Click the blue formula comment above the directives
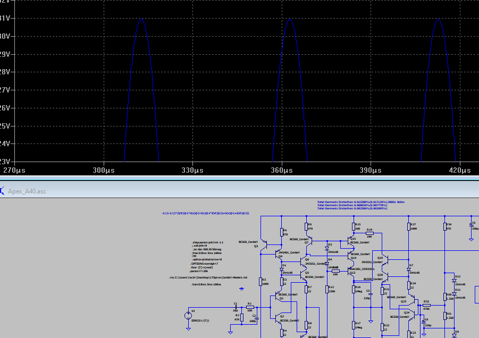This screenshot has width=479, height=338. point(205,213)
